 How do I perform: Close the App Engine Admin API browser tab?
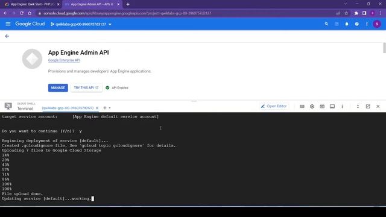(x=118, y=4)
